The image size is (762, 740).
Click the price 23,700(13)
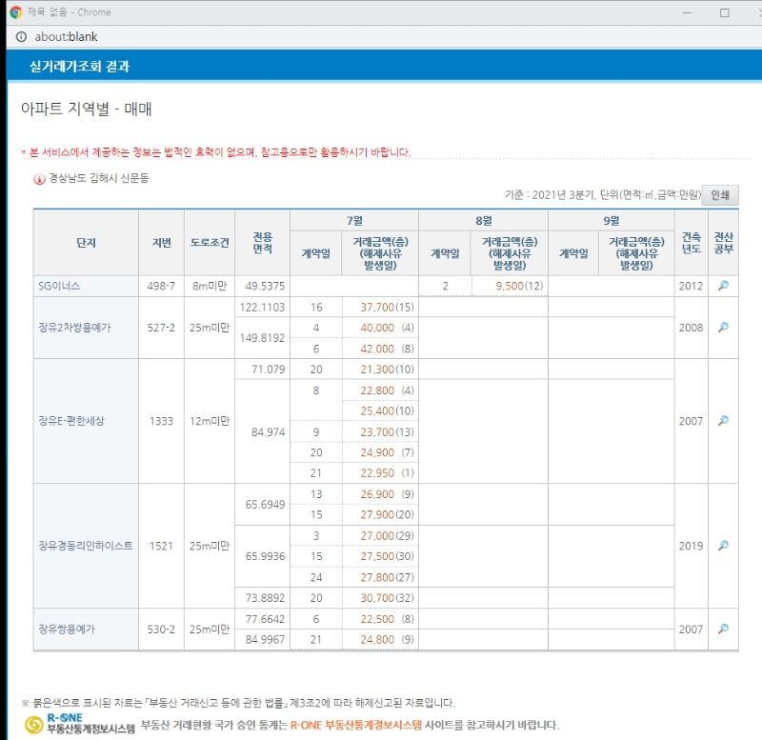[x=387, y=432]
